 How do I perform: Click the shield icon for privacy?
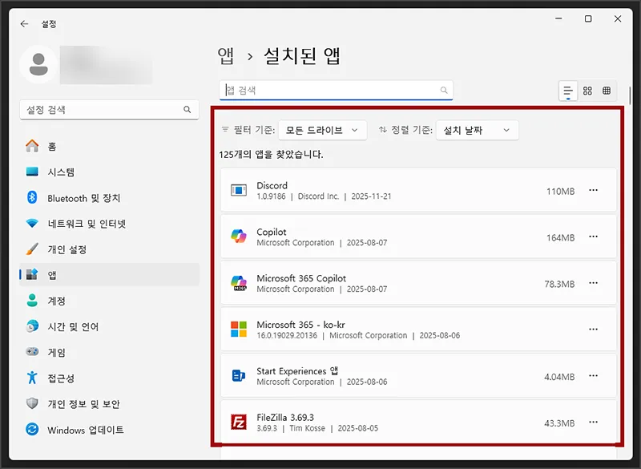[32, 403]
